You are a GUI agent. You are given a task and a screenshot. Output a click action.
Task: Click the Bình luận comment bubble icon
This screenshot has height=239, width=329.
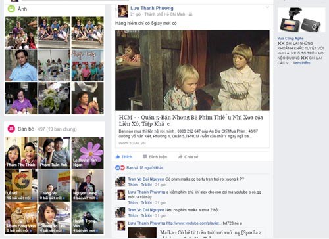click(145, 156)
